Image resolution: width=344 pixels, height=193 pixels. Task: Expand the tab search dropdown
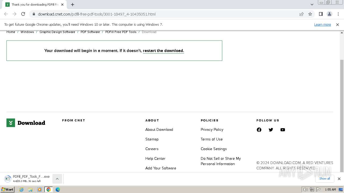[312, 5]
